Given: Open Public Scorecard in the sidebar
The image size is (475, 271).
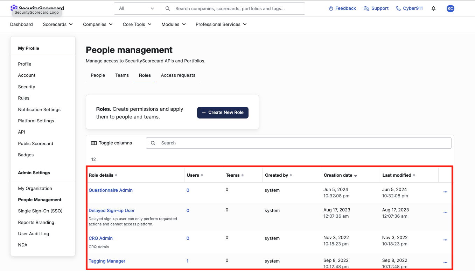Looking at the screenshot, I should click(x=36, y=144).
